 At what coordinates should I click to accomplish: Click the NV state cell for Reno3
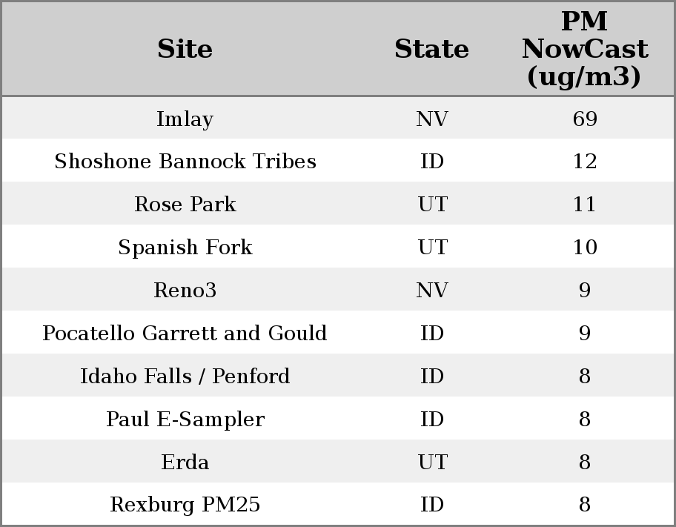click(x=431, y=291)
